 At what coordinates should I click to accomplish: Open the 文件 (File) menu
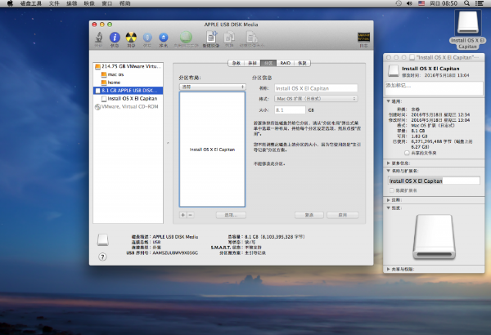coord(54,3)
